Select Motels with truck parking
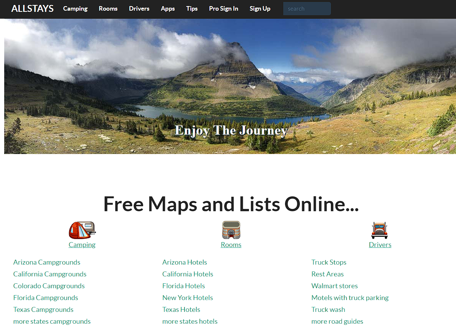 click(350, 298)
